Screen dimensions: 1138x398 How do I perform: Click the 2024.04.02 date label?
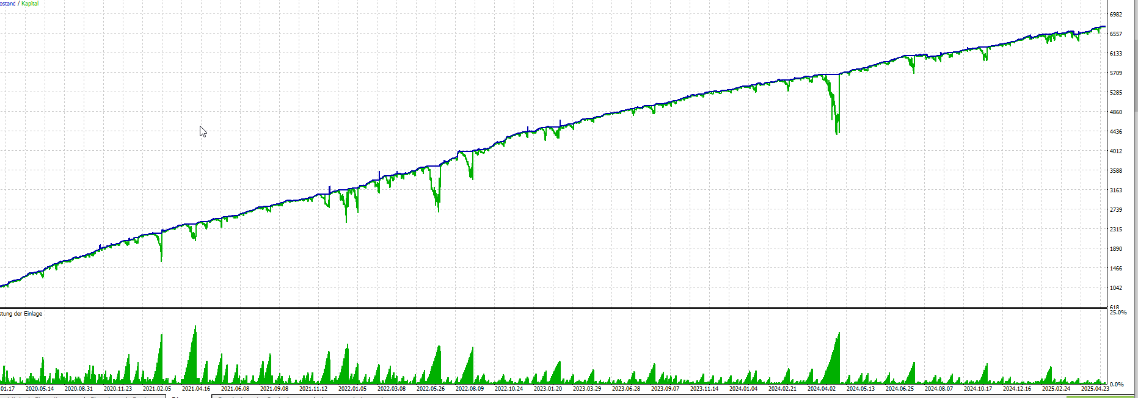coord(822,388)
